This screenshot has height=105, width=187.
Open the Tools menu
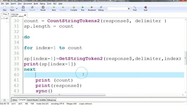(x=49, y=4)
